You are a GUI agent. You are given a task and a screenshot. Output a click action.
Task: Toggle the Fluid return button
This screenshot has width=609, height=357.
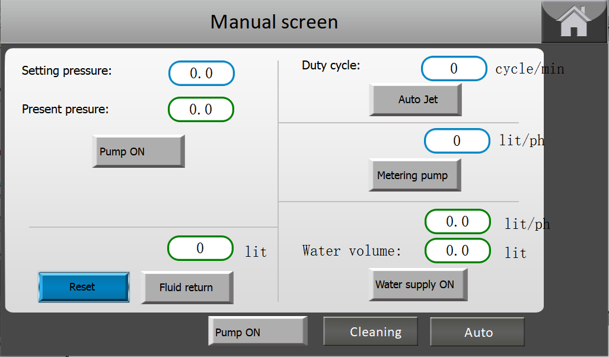(187, 288)
